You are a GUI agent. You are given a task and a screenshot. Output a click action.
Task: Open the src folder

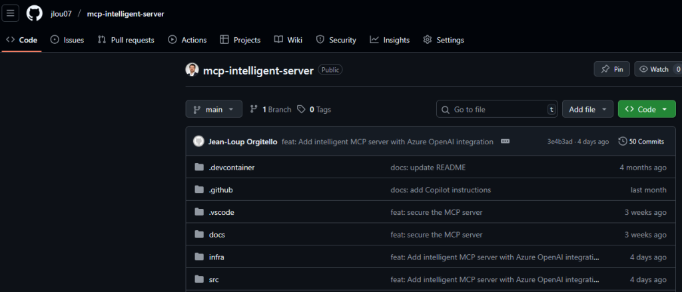[x=214, y=279]
